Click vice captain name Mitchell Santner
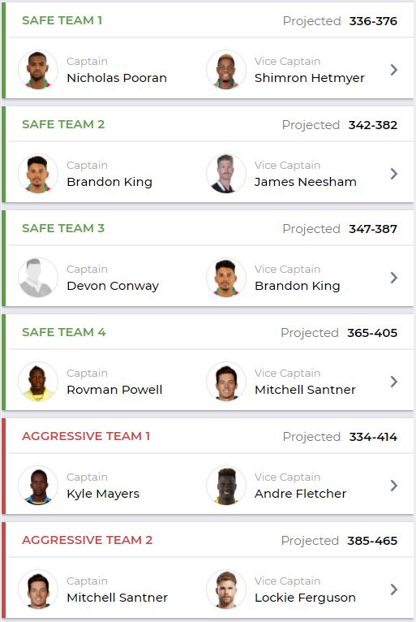This screenshot has width=416, height=622. 305,390
